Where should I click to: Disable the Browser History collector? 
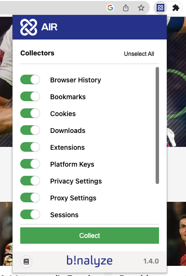(x=30, y=79)
